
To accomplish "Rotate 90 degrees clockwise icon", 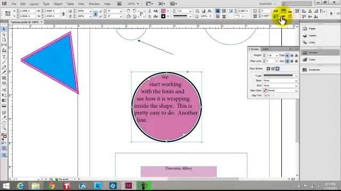I will click(x=128, y=11).
